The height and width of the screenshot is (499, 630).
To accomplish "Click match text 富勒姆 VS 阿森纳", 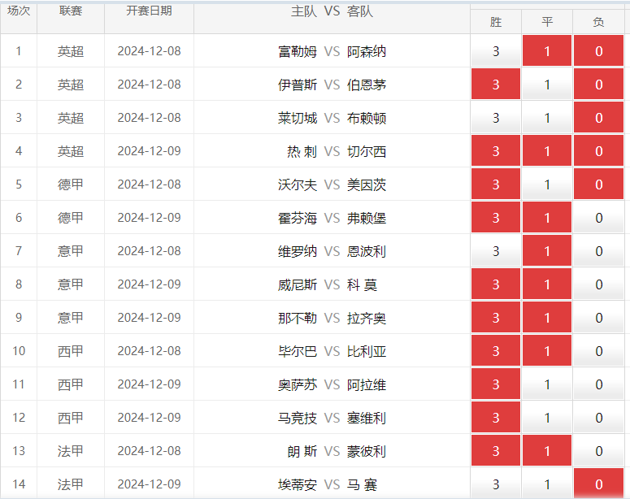I will (332, 51).
